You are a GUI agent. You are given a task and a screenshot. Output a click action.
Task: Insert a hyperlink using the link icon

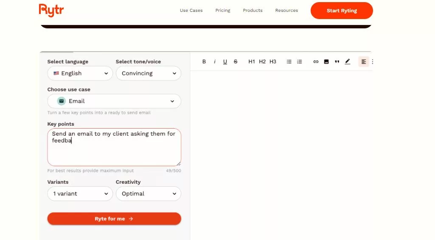(316, 61)
